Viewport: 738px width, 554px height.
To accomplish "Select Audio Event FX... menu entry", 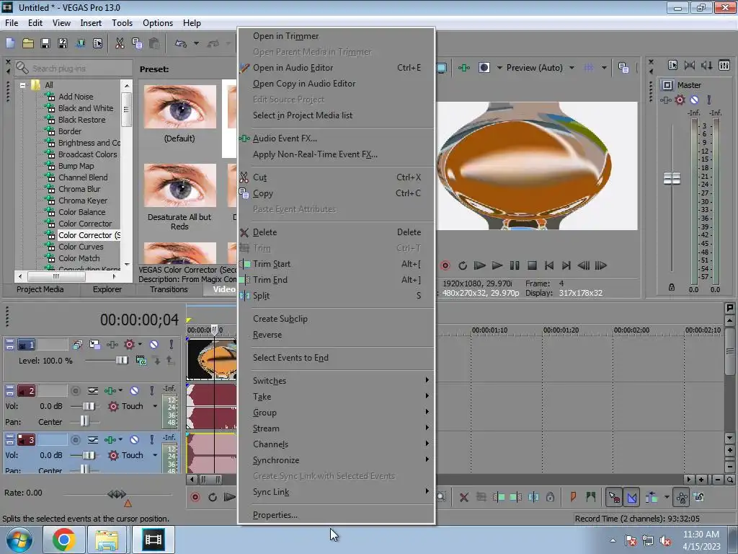I will point(336,138).
